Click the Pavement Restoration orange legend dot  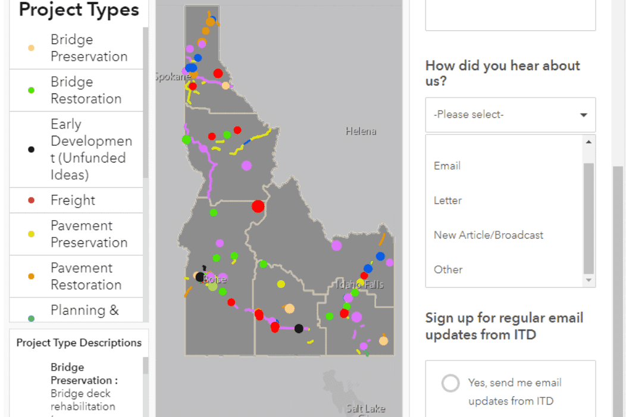[31, 276]
